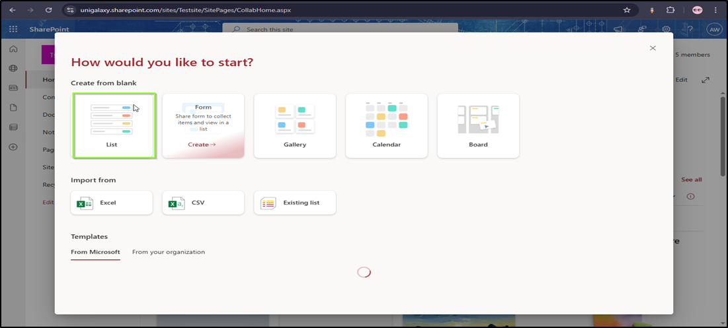Image resolution: width=728 pixels, height=328 pixels.
Task: Open the Settings gear icon
Action: tap(667, 30)
